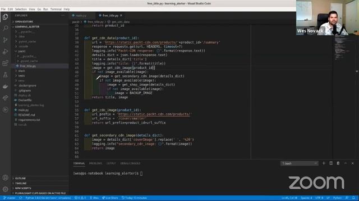Open the Explorer view in activity bar

(x=5, y=17)
